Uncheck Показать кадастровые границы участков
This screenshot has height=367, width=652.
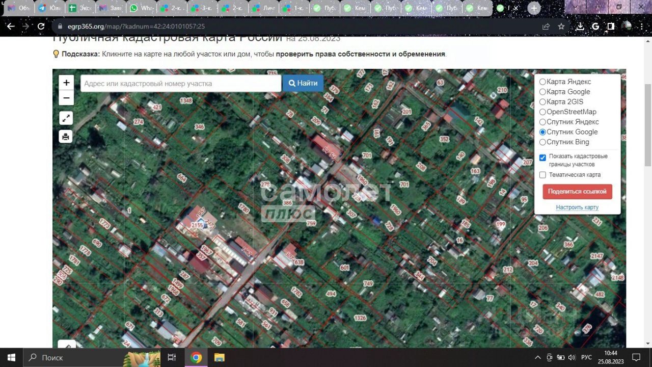coord(542,158)
